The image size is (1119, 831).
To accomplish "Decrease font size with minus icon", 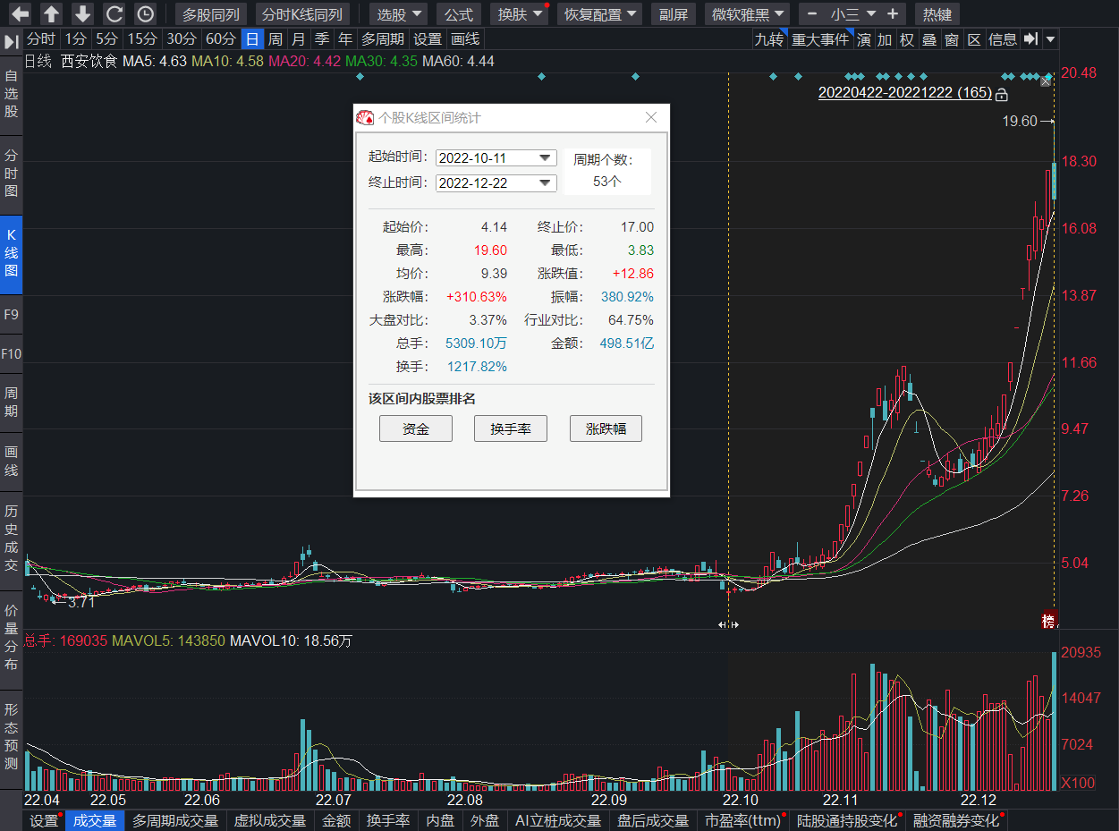I will pos(811,14).
